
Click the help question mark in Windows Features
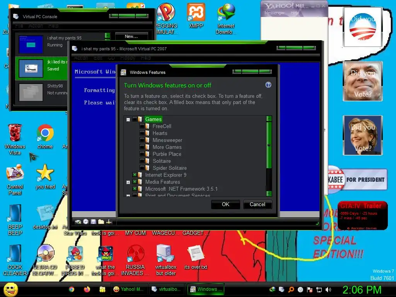coord(268,85)
